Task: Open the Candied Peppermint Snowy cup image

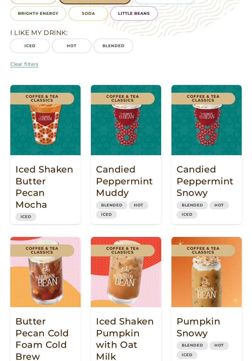Action: 207,120
